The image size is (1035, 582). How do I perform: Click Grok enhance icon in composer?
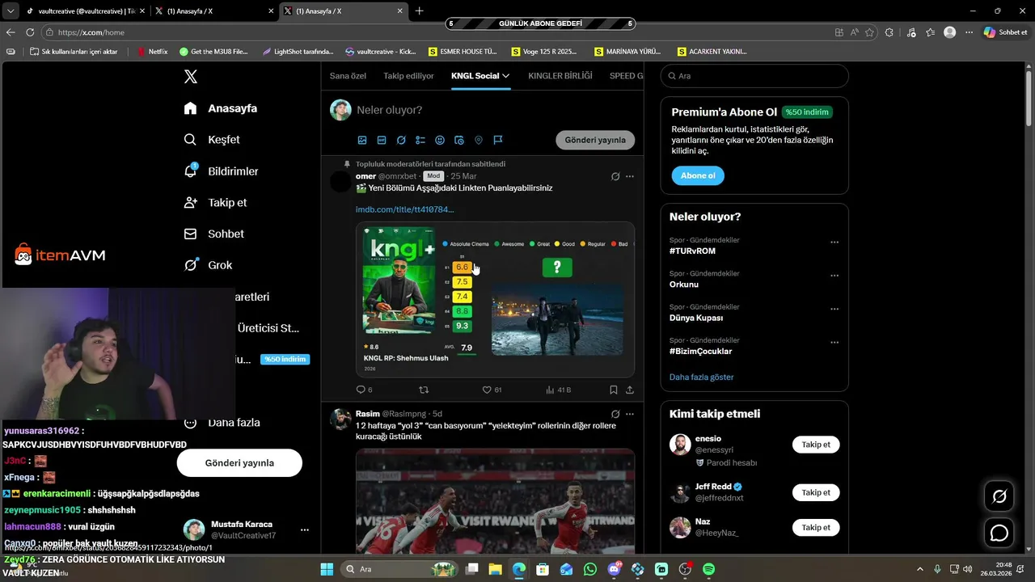[x=401, y=140]
